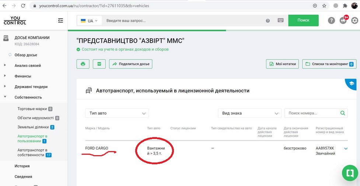Image resolution: width=360 pixels, height=186 pixels.
Task: Open Сведения in sidebar
Action: click(x=23, y=176)
